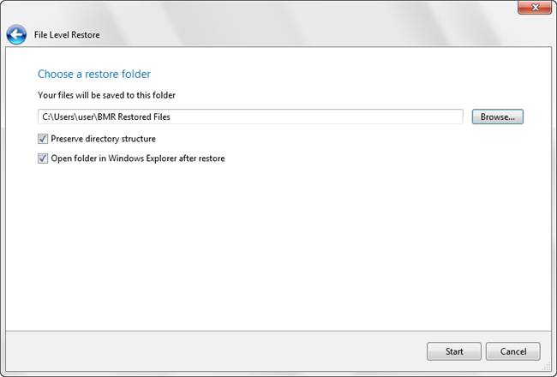This screenshot has width=557, height=377.
Task: Click the window's top title bar
Action: (257, 9)
